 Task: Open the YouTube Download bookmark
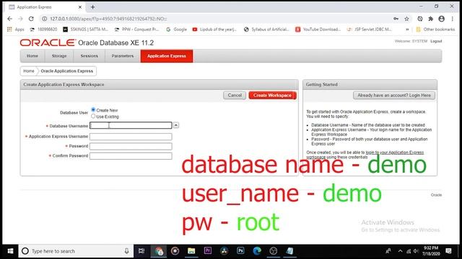318,29
